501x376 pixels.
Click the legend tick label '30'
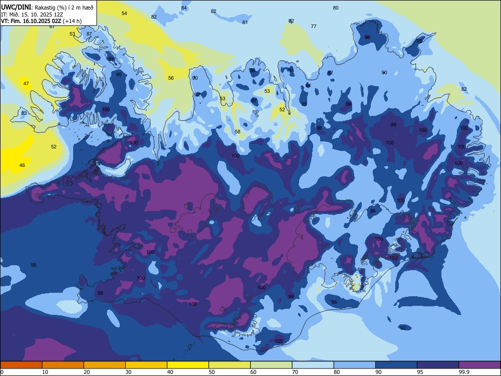point(128,372)
